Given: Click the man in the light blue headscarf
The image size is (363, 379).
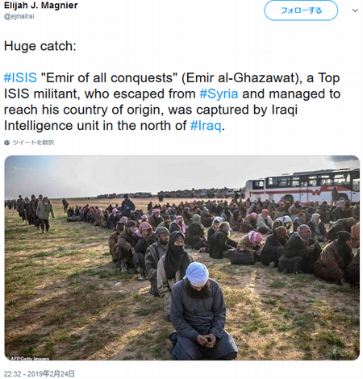Looking at the screenshot, I should coord(200,311).
